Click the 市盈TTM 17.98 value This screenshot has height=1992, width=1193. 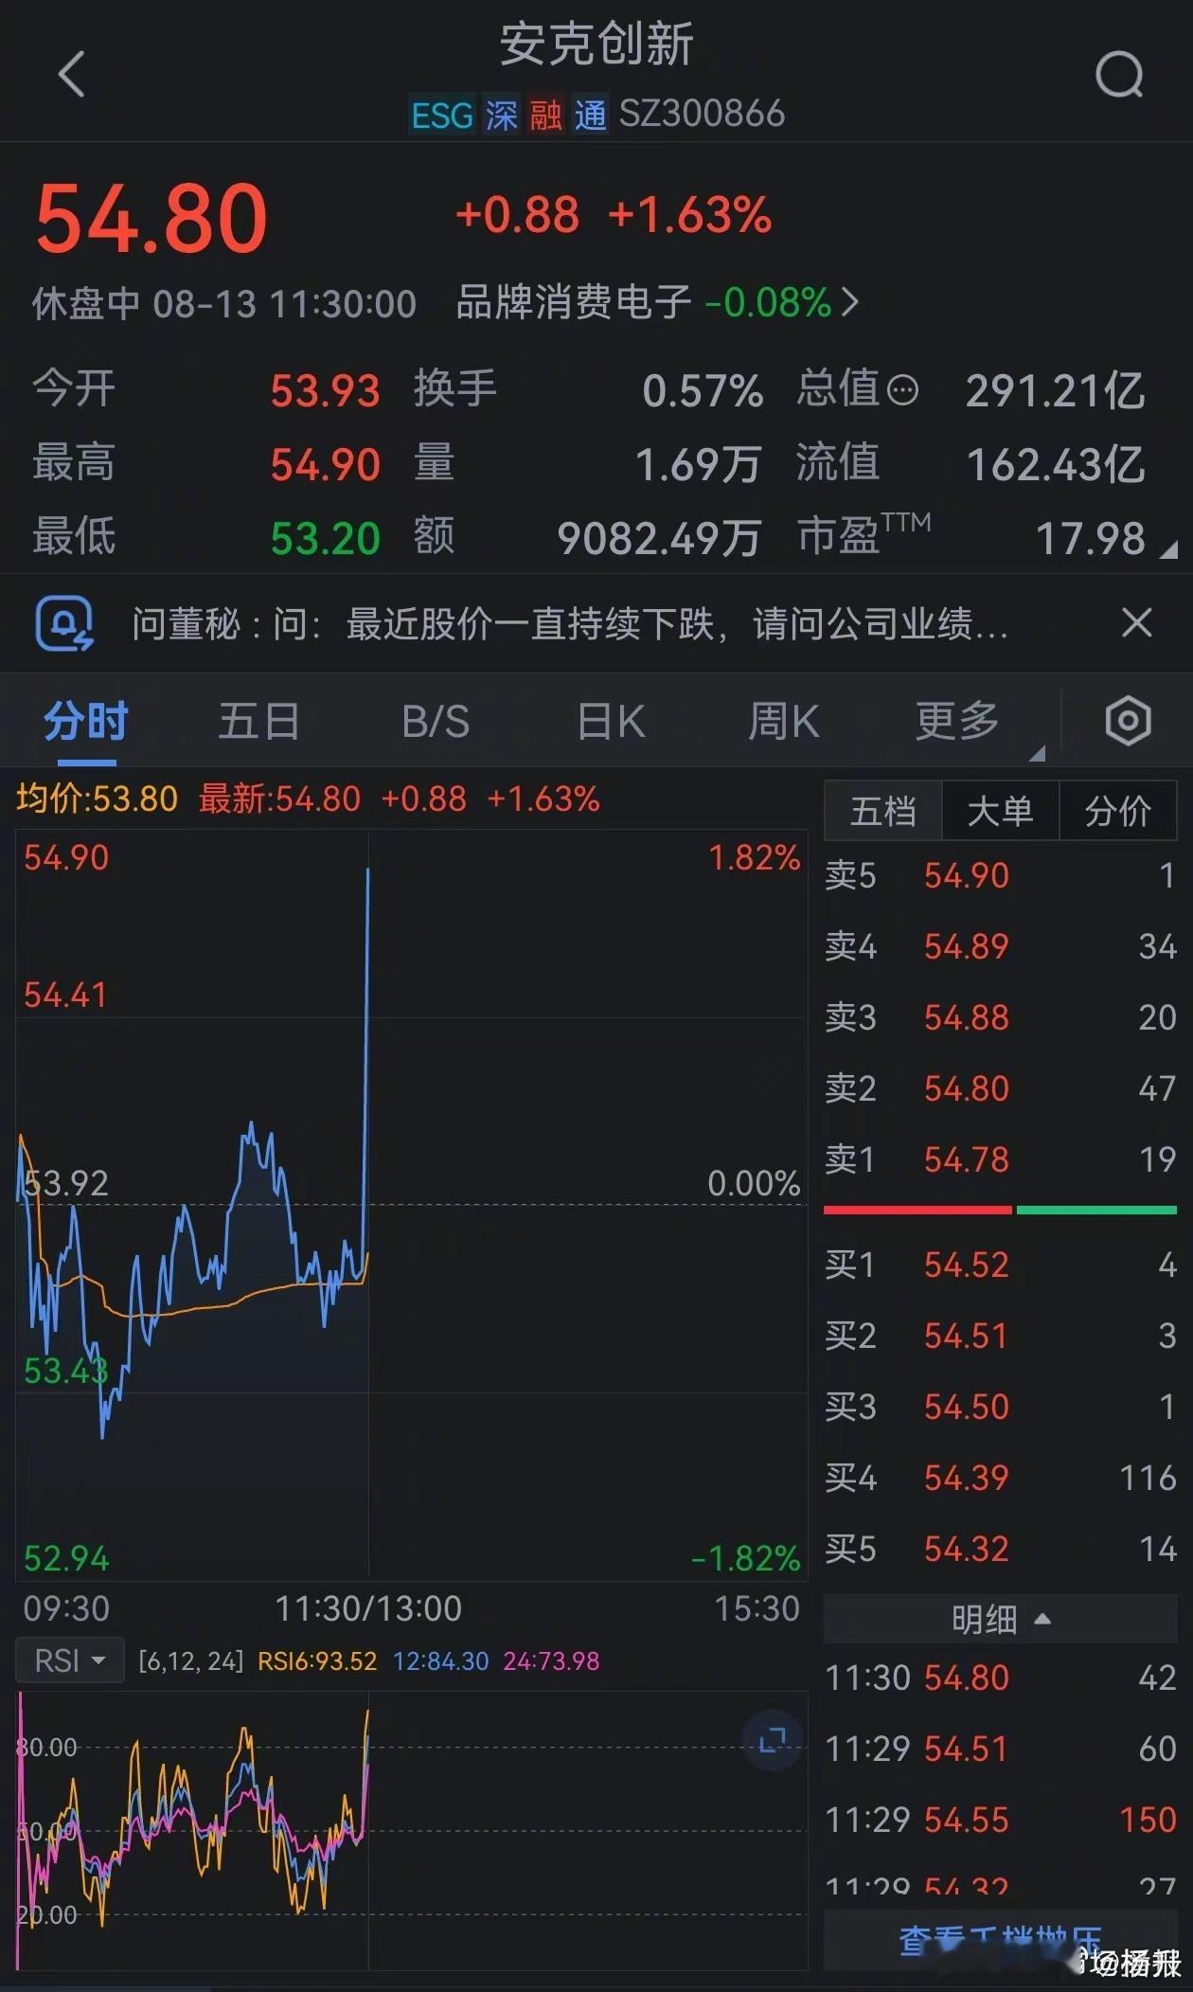tap(1091, 538)
